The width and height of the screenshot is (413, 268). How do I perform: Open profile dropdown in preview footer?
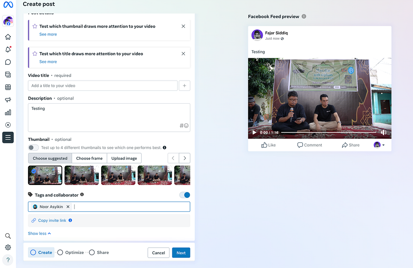coord(379,145)
